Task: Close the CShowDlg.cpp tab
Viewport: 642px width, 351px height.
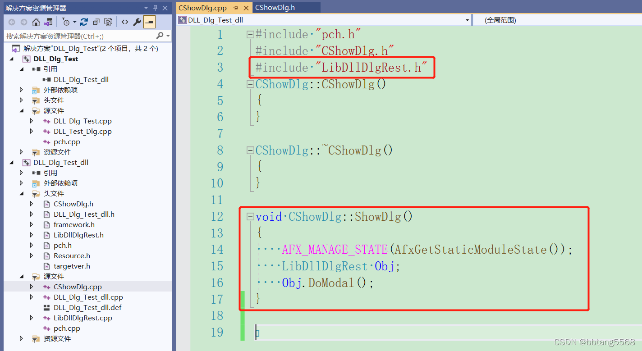Action: tap(246, 8)
